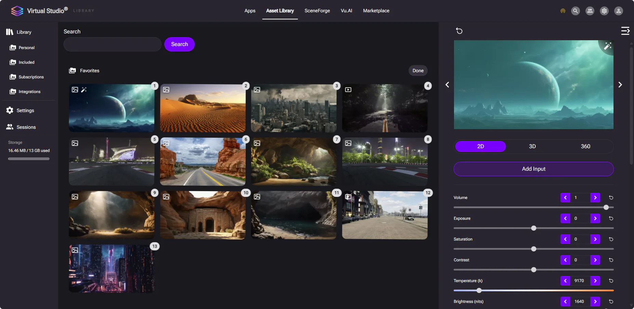Click the search text field

tap(112, 44)
